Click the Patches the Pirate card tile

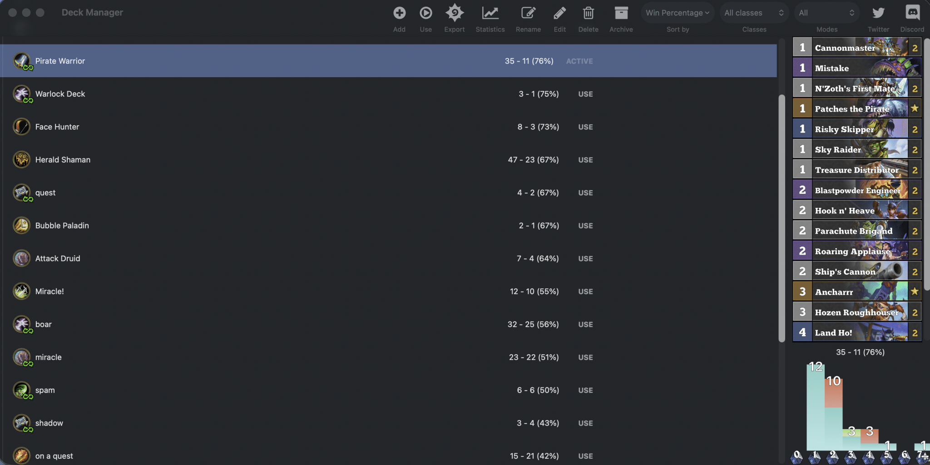point(857,109)
